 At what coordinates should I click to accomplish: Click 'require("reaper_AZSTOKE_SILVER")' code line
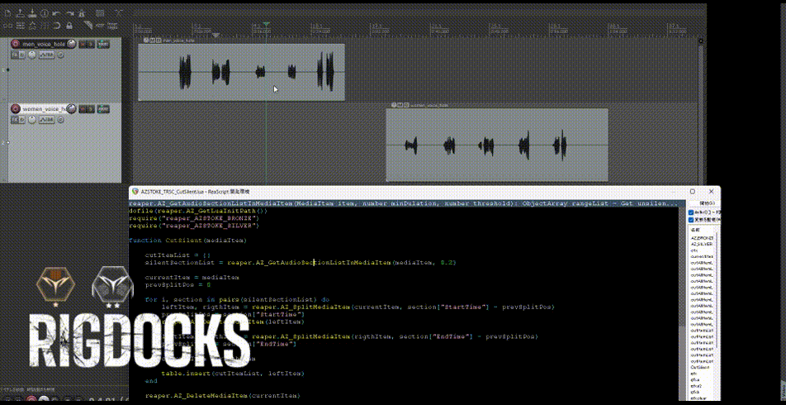click(194, 226)
